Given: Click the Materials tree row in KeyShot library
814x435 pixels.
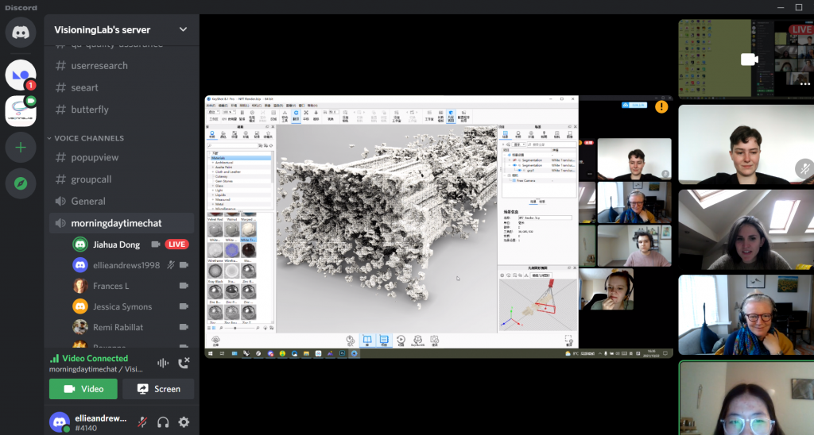Looking at the screenshot, I should (x=239, y=158).
